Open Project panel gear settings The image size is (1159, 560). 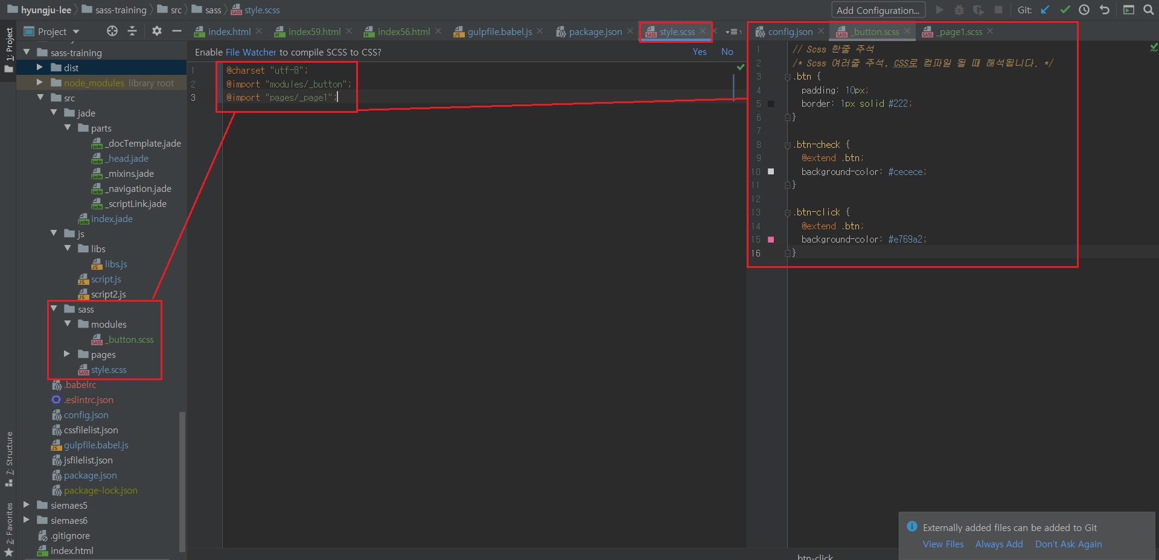[x=156, y=31]
